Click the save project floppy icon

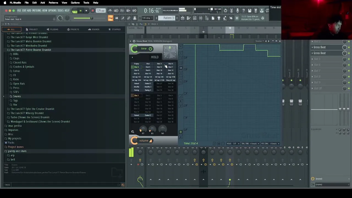250,10
